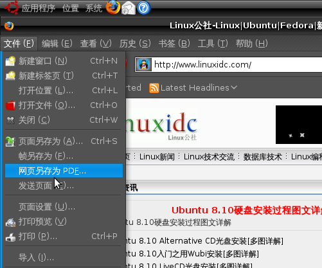
Task: Open the 历史 (S) menu
Action: (135, 44)
